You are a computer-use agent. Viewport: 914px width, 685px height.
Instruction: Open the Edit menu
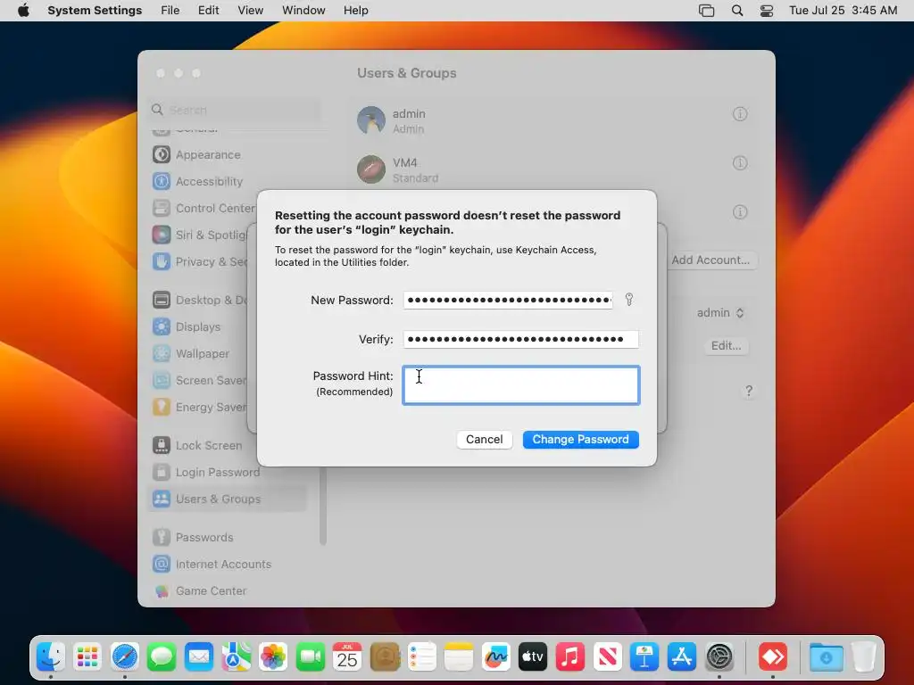coord(208,11)
